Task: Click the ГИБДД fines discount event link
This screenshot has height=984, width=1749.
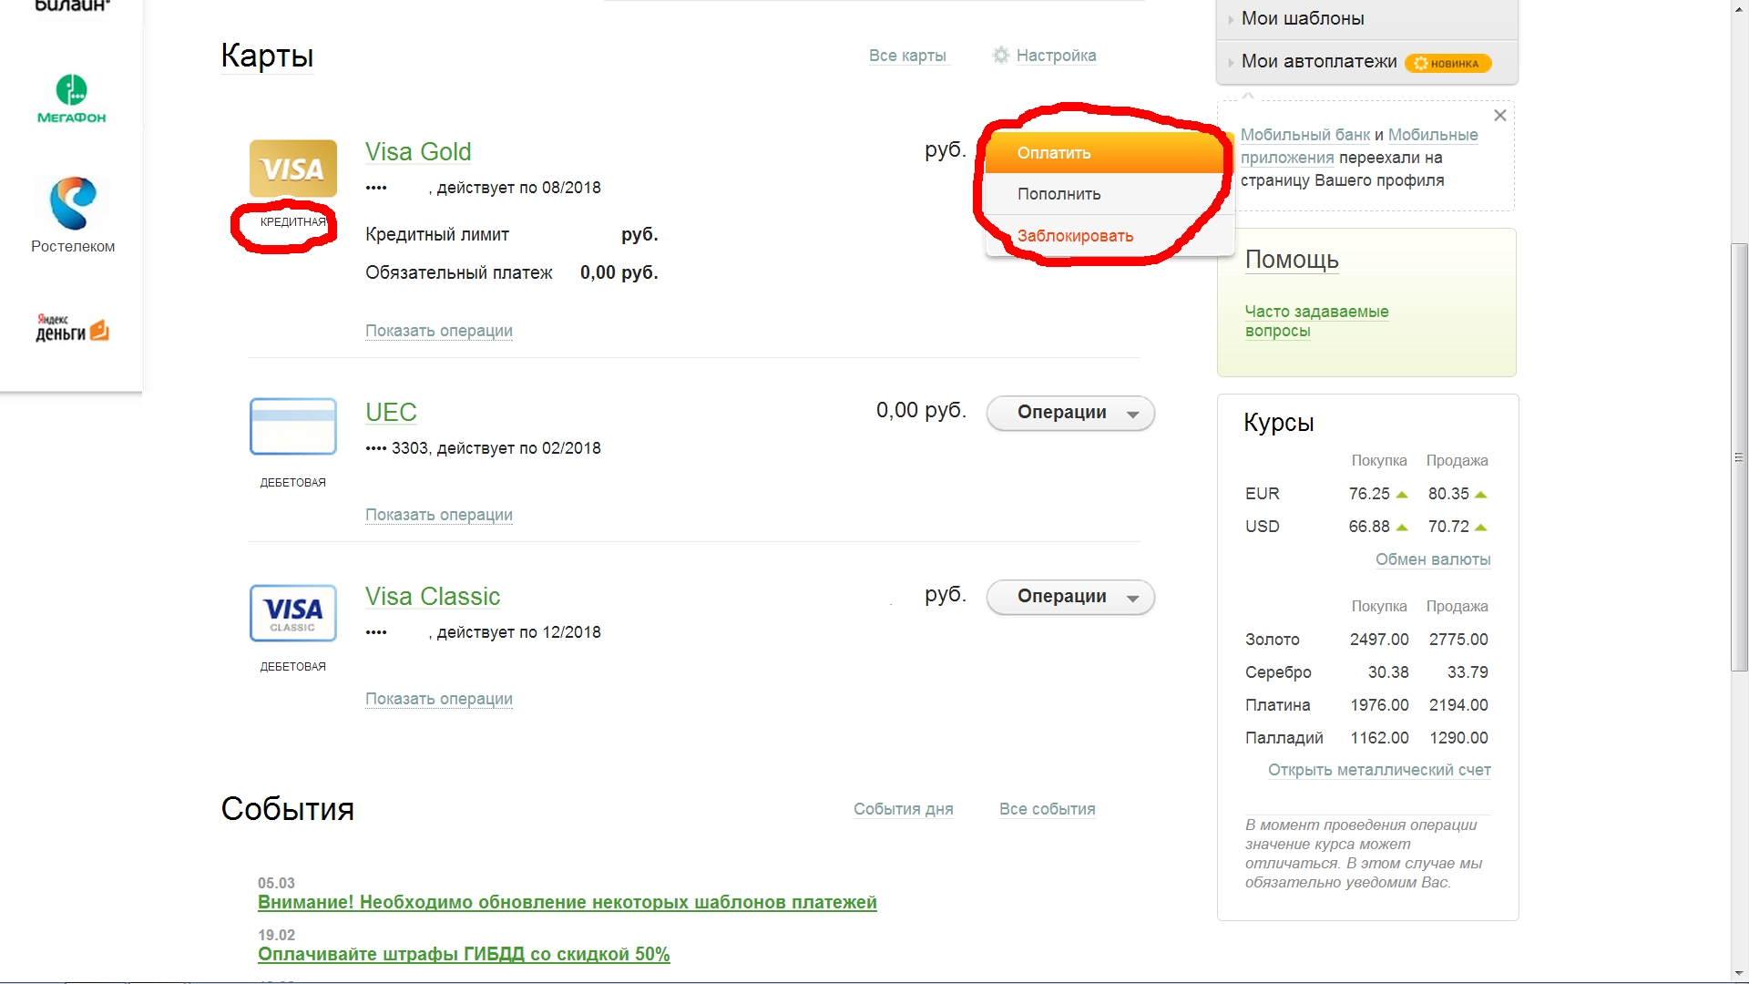Action: click(464, 954)
